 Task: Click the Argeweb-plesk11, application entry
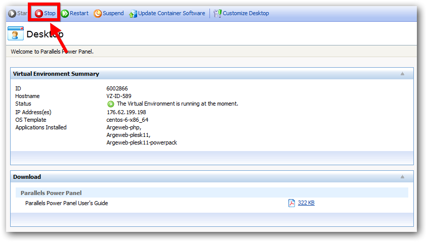[129, 135]
